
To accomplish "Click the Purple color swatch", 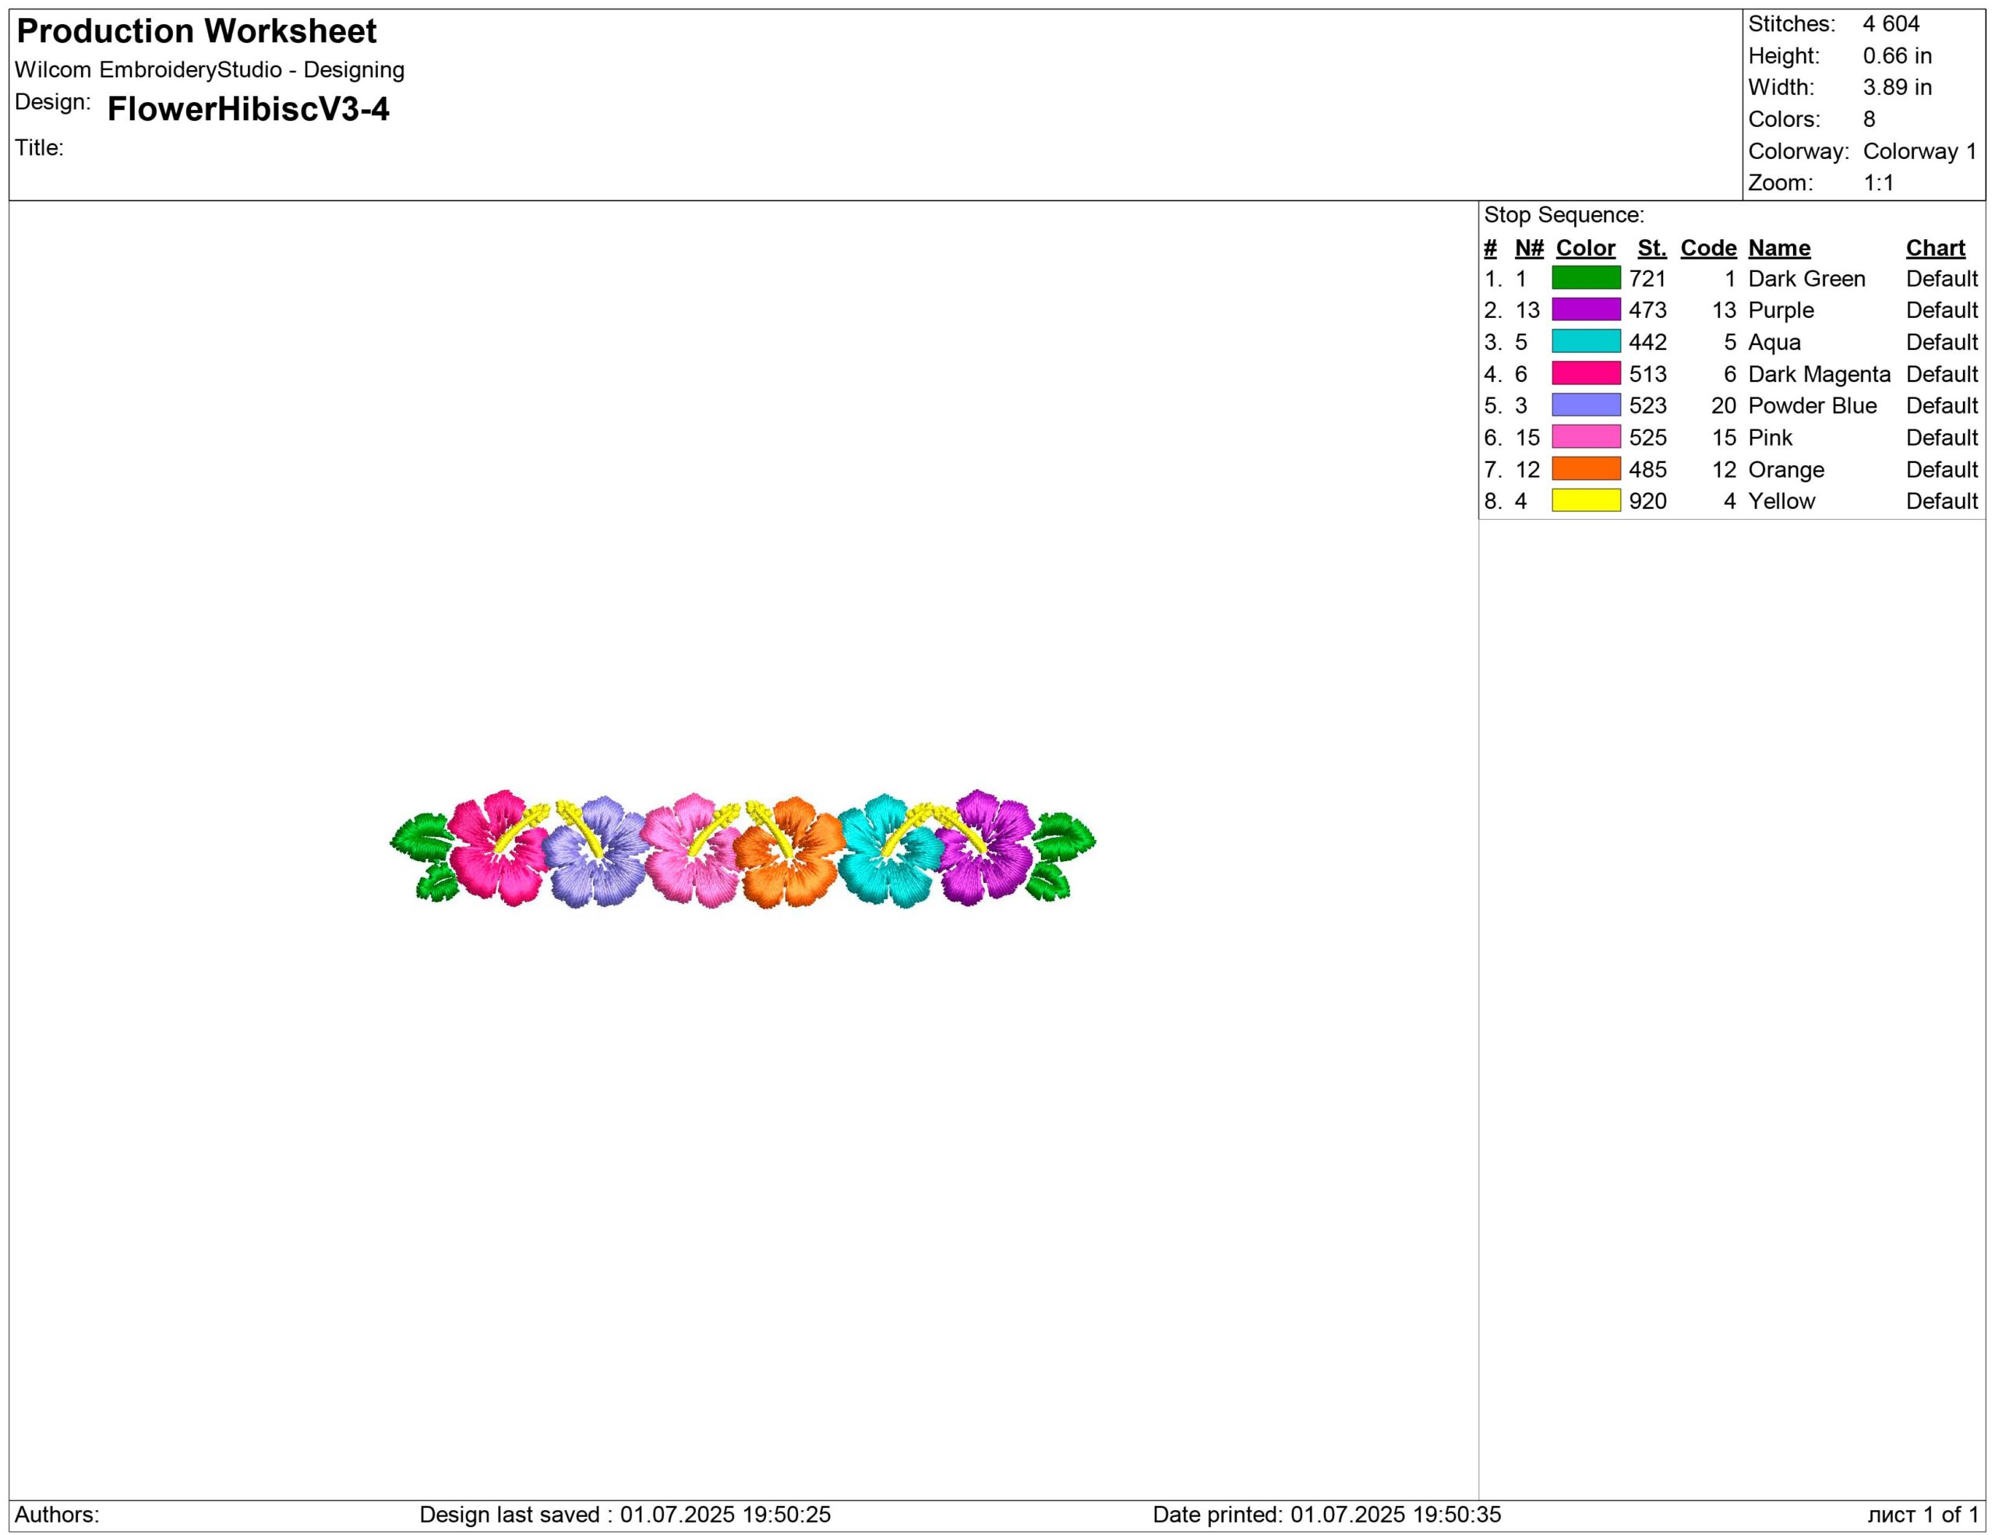I will [1586, 309].
